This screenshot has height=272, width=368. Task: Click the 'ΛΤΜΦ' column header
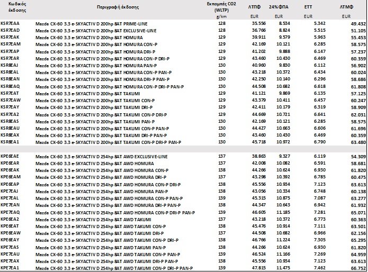pos(346,7)
